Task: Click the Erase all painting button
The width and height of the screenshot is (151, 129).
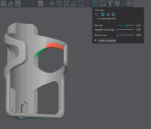Action: pyautogui.click(x=107, y=41)
